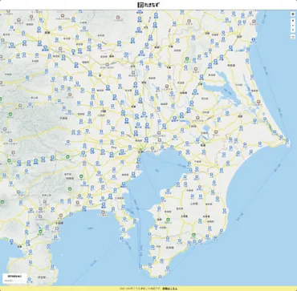Click the compass reset-bearing button
297x291 pixels.
[x=293, y=30]
